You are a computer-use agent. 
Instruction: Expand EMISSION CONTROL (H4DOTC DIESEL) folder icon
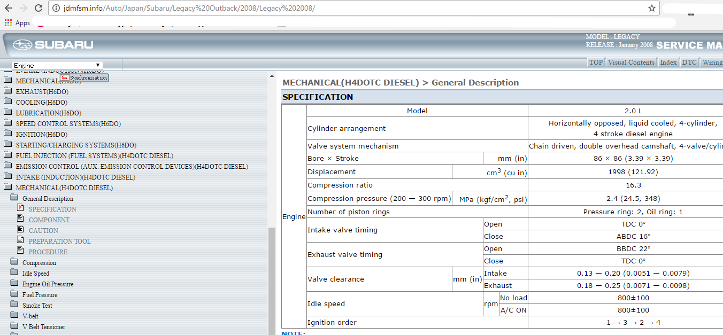coord(7,166)
